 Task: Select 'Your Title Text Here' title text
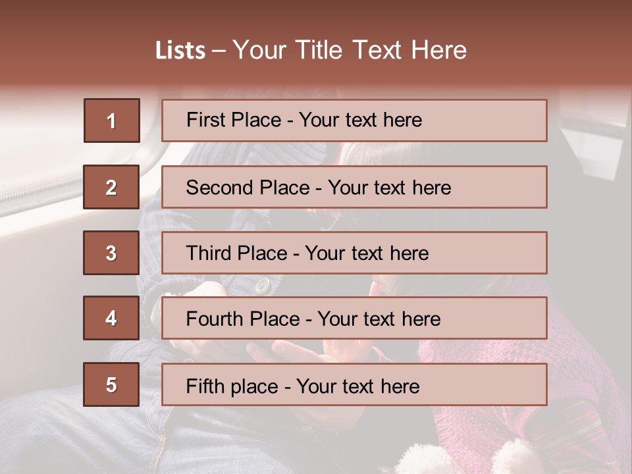(350, 50)
